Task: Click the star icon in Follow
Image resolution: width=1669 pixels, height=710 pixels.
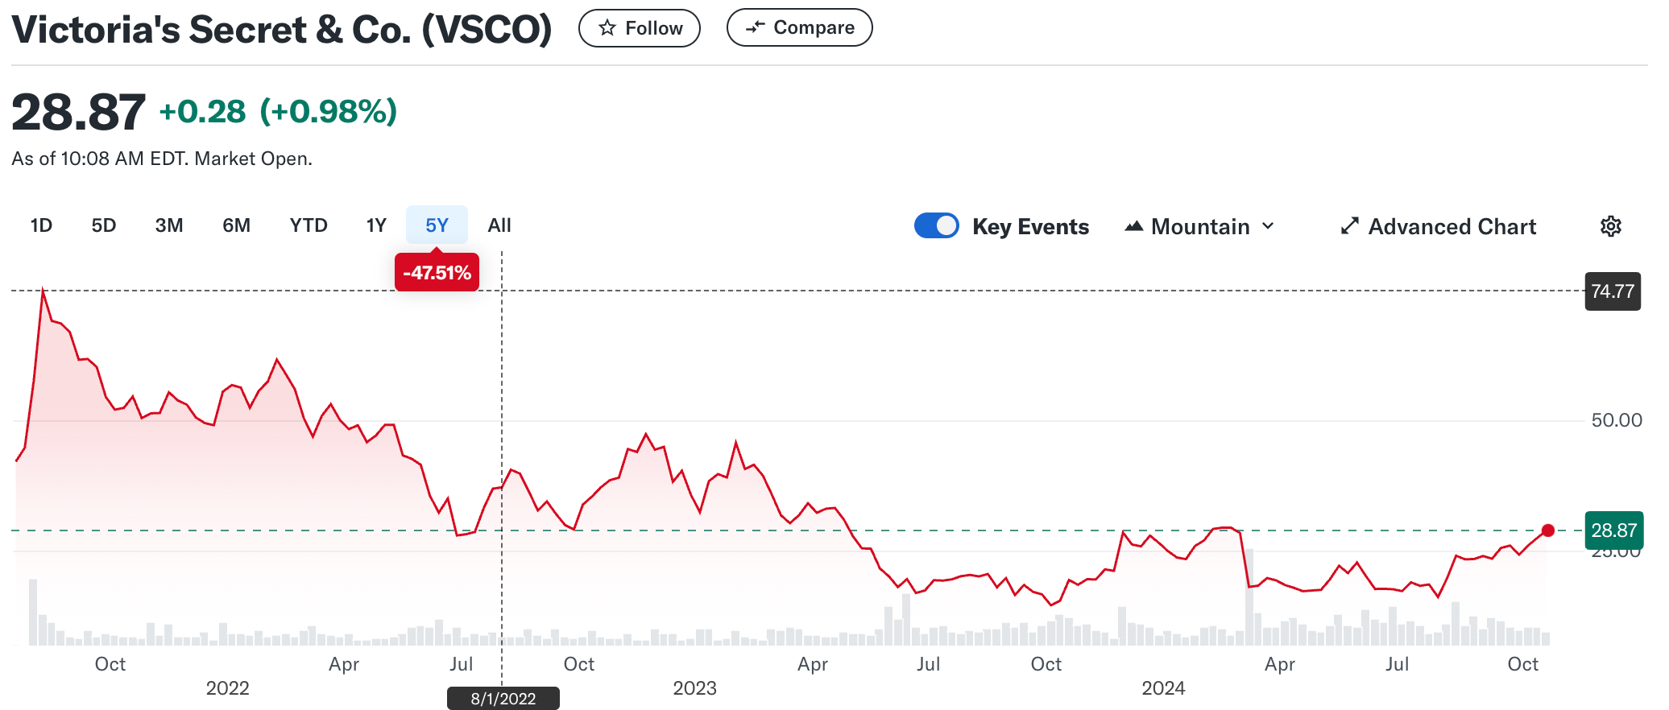Action: tap(607, 28)
